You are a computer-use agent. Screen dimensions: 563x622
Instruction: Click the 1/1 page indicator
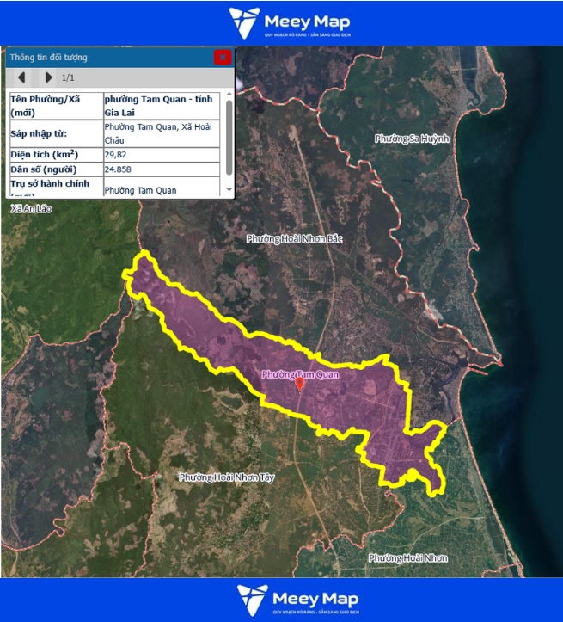pyautogui.click(x=70, y=77)
